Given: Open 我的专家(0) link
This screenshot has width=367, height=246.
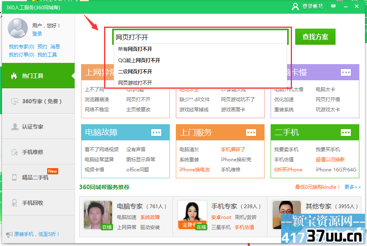Looking at the screenshot, I should coord(21,46).
